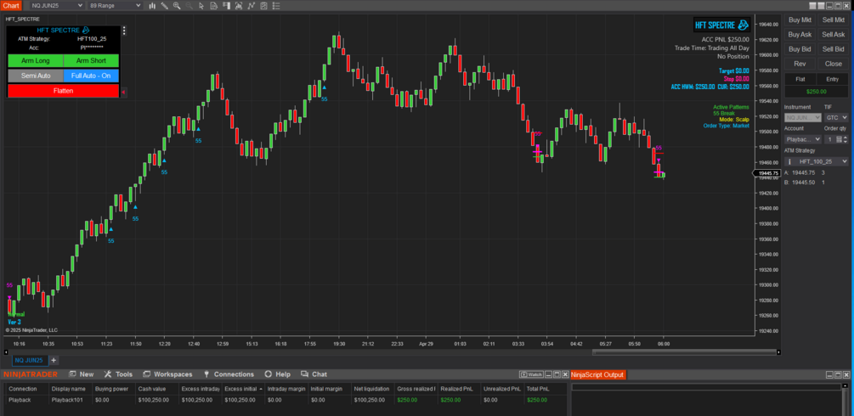Click the Buy Bid button
854x416 pixels.
coord(800,49)
